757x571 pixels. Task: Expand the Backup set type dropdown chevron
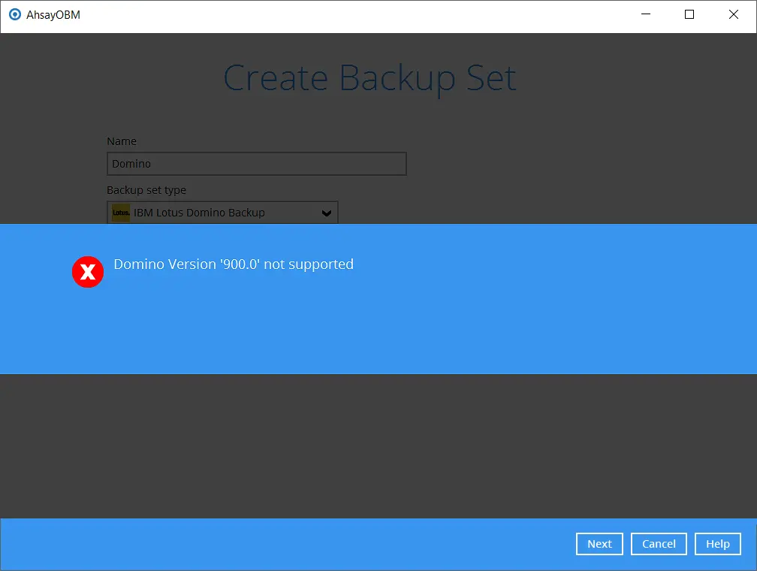click(x=327, y=213)
